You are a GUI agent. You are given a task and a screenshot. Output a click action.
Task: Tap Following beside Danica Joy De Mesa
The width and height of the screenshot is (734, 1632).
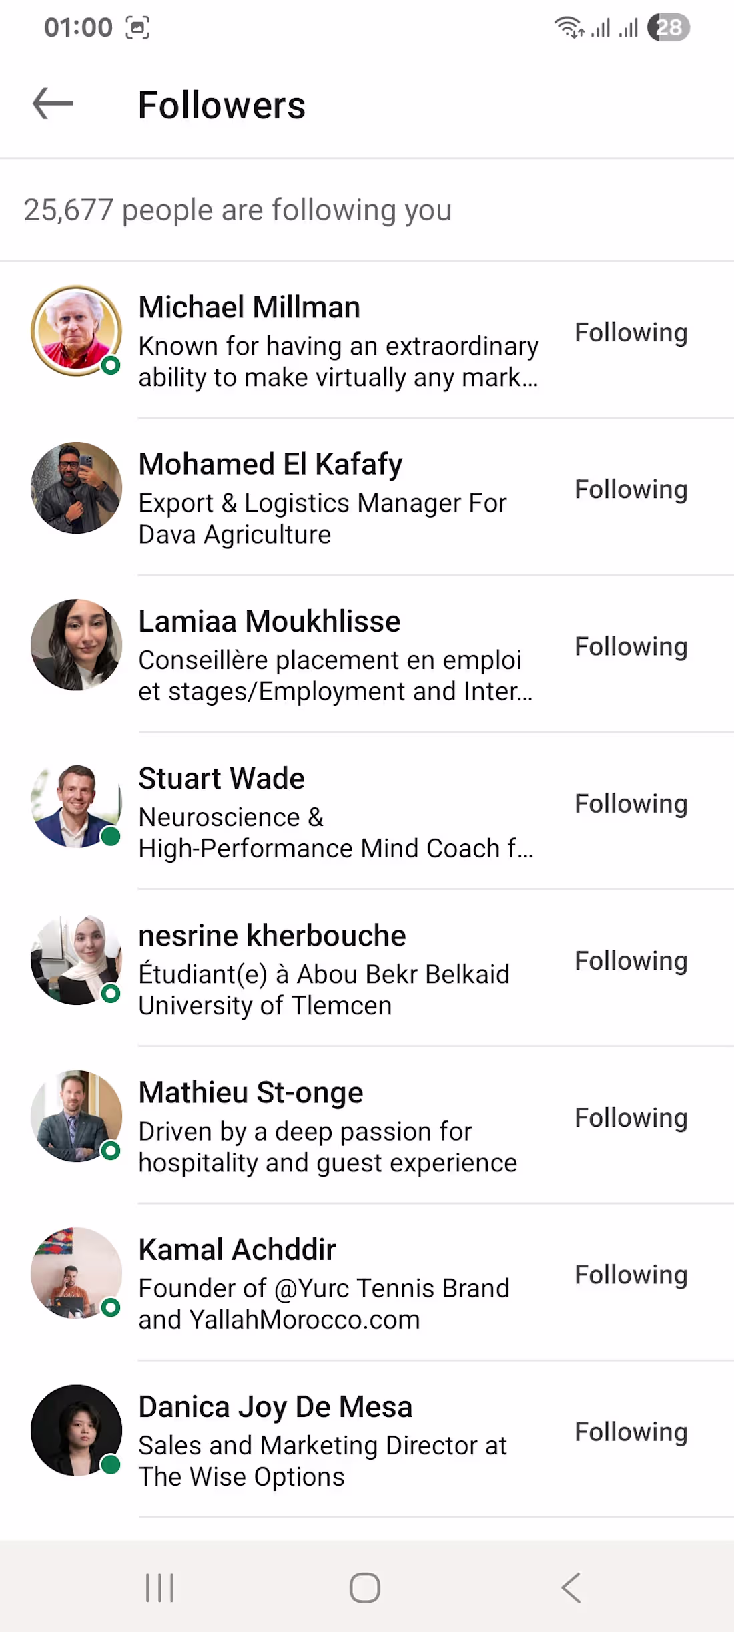(631, 1431)
